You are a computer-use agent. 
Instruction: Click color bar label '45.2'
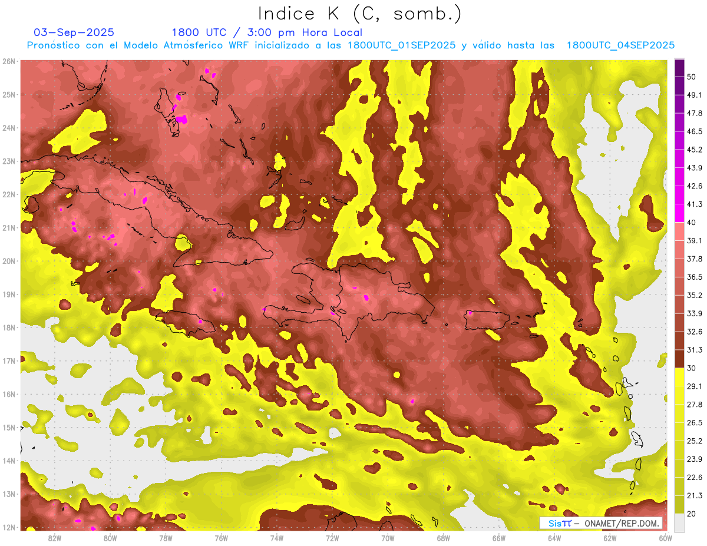coord(694,150)
